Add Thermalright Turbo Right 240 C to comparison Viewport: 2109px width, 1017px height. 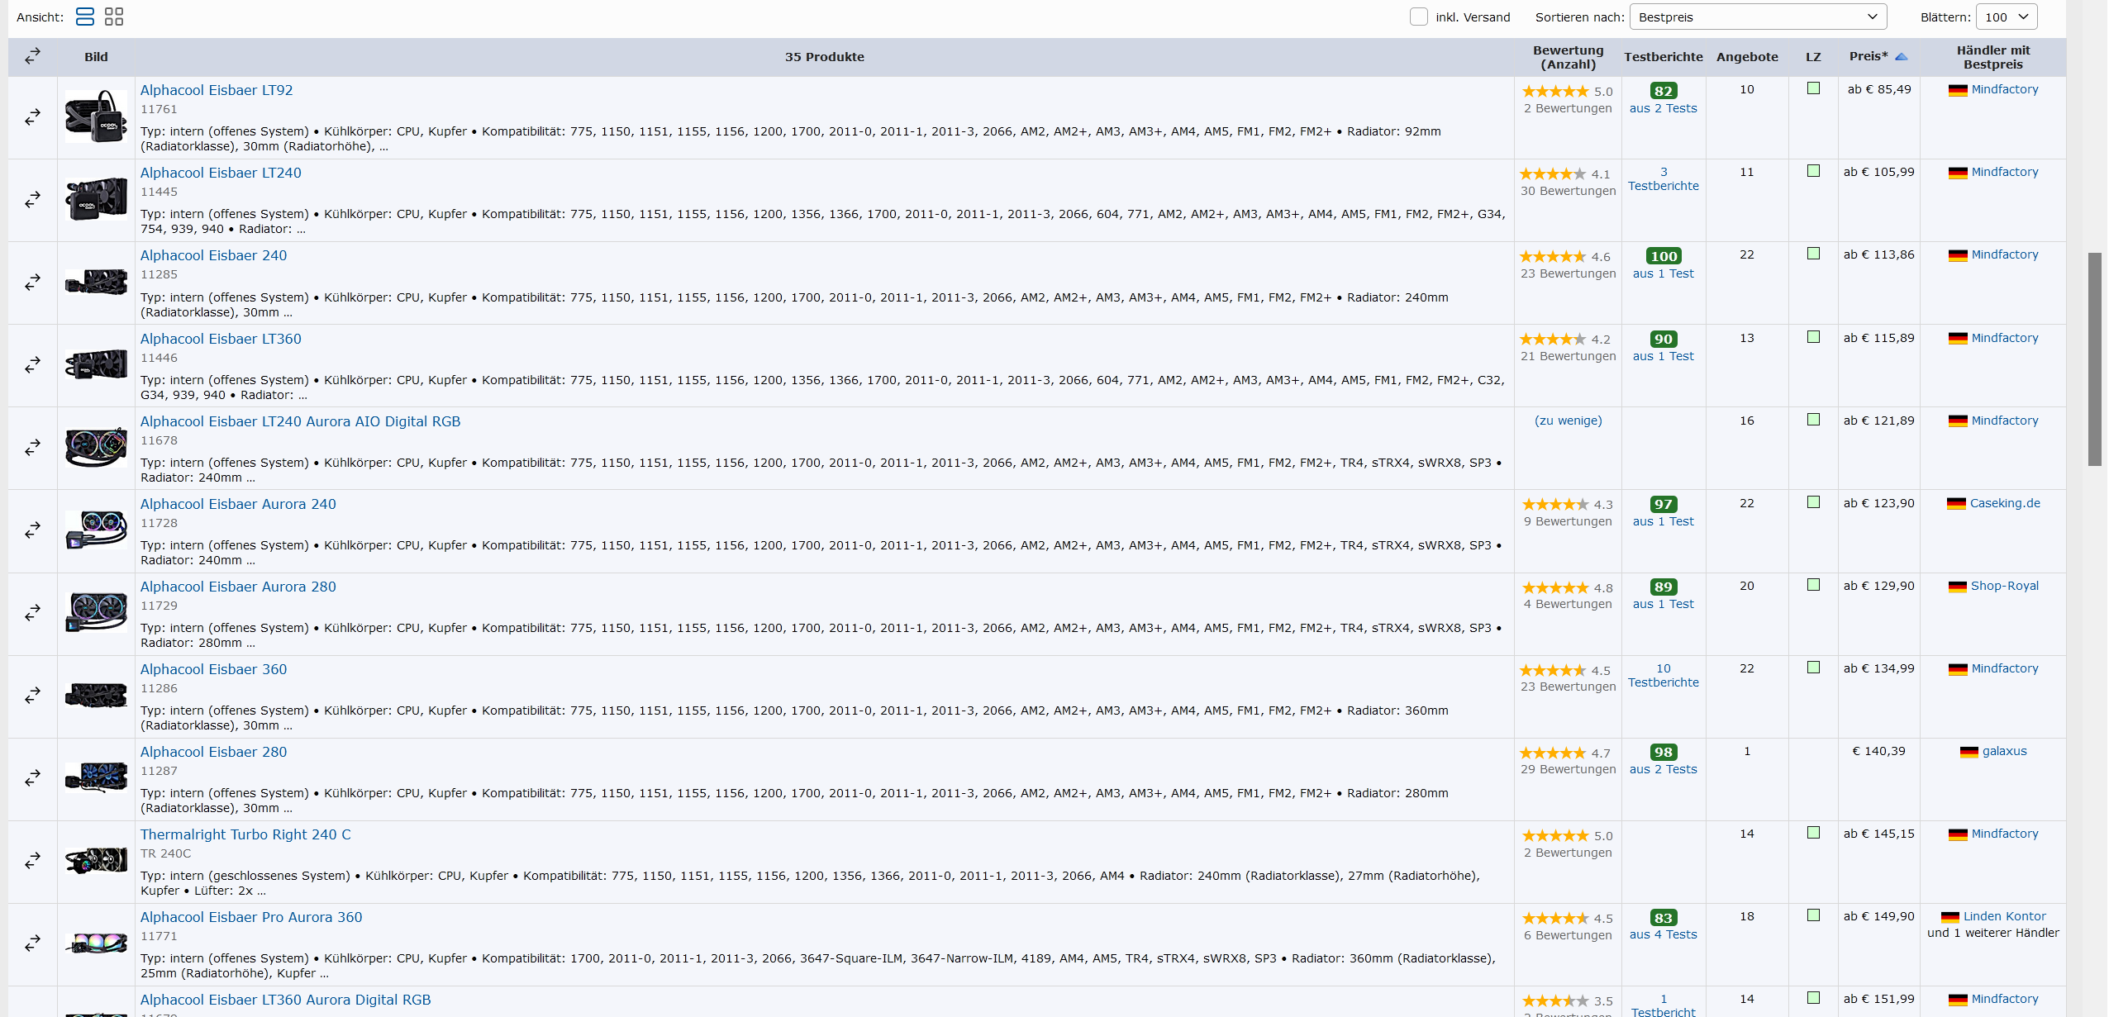click(x=32, y=861)
